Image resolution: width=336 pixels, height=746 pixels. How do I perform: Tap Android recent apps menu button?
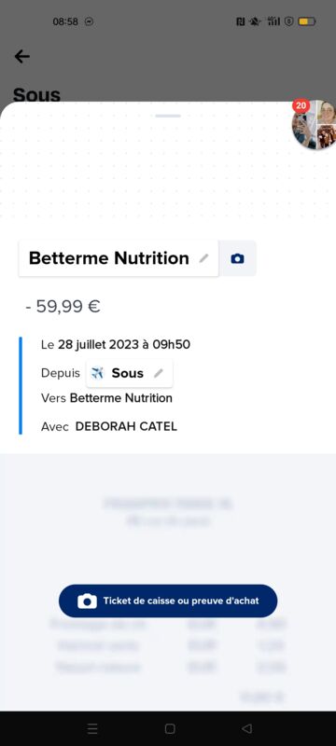click(x=92, y=728)
